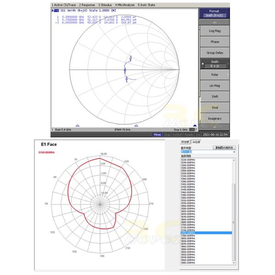Viewport: 275px width, 275px height.
Task: Click the Ready status indicator
Action: [x=189, y=134]
